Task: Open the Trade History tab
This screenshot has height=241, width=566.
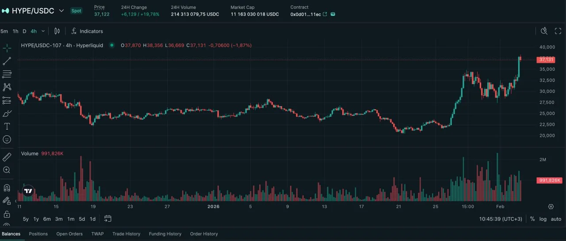Action: tap(126, 234)
